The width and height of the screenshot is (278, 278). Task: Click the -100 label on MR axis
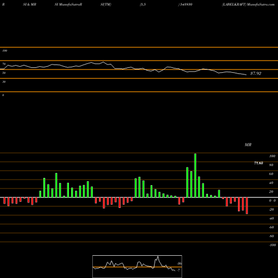[272, 245]
